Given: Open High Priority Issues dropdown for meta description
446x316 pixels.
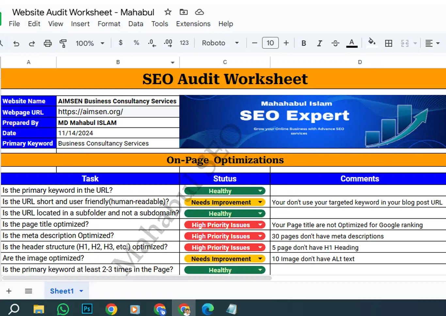Looking at the screenshot, I should coord(260,236).
